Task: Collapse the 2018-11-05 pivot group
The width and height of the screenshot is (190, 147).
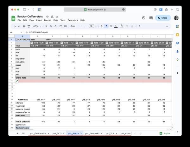Action: (47, 43)
